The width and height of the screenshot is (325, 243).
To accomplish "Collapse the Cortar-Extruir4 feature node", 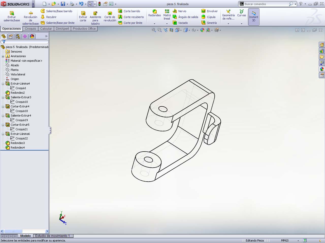I will point(3,106).
